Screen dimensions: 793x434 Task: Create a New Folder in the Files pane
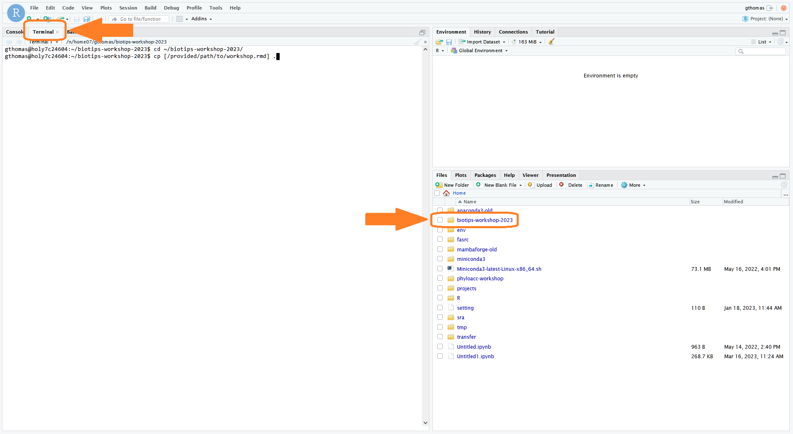click(x=452, y=185)
